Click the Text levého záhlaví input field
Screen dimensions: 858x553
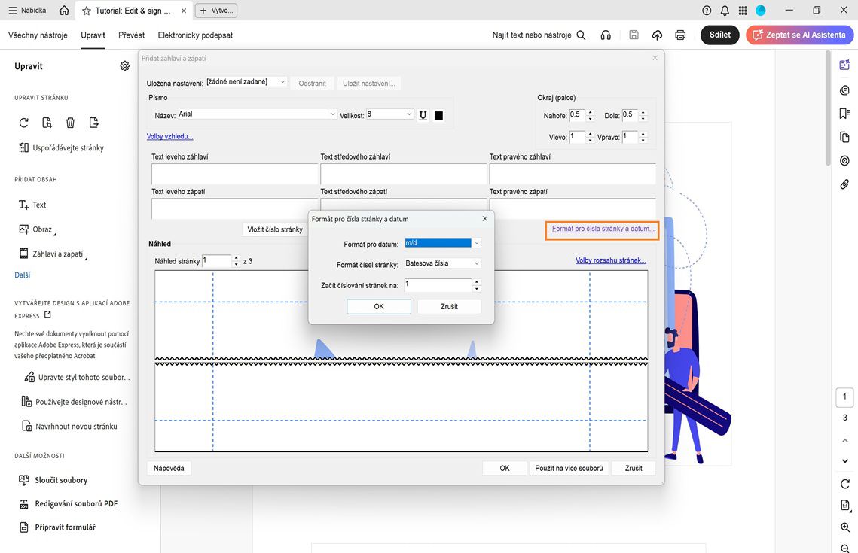pyautogui.click(x=234, y=174)
